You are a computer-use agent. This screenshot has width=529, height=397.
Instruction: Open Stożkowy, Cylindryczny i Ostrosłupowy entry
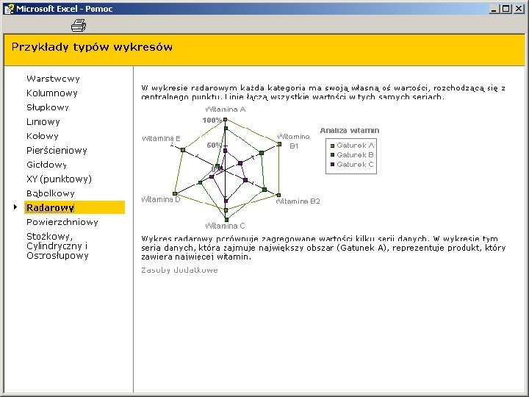click(57, 246)
